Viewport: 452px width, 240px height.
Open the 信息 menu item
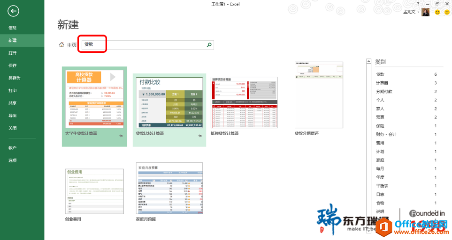12,28
